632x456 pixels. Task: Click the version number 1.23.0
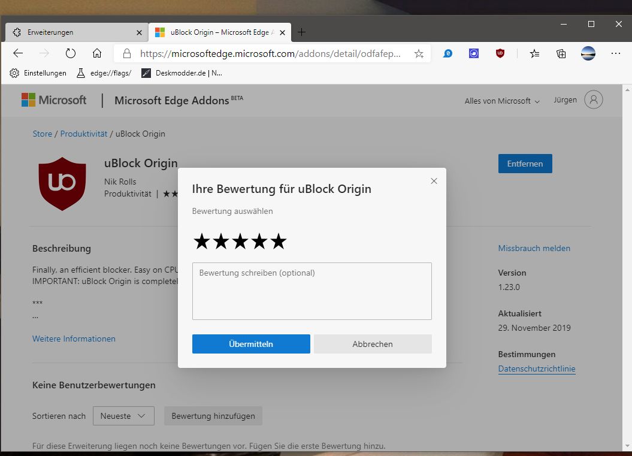(509, 287)
